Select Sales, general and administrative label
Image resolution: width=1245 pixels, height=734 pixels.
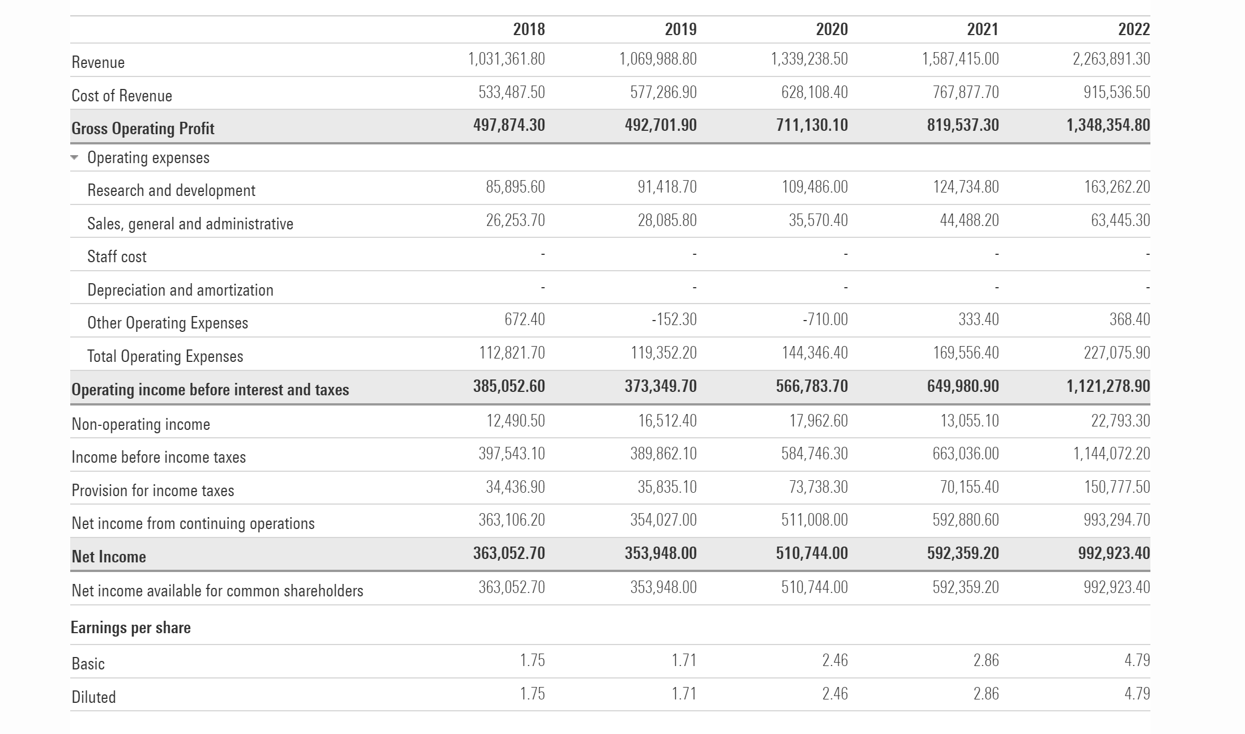[x=190, y=224]
